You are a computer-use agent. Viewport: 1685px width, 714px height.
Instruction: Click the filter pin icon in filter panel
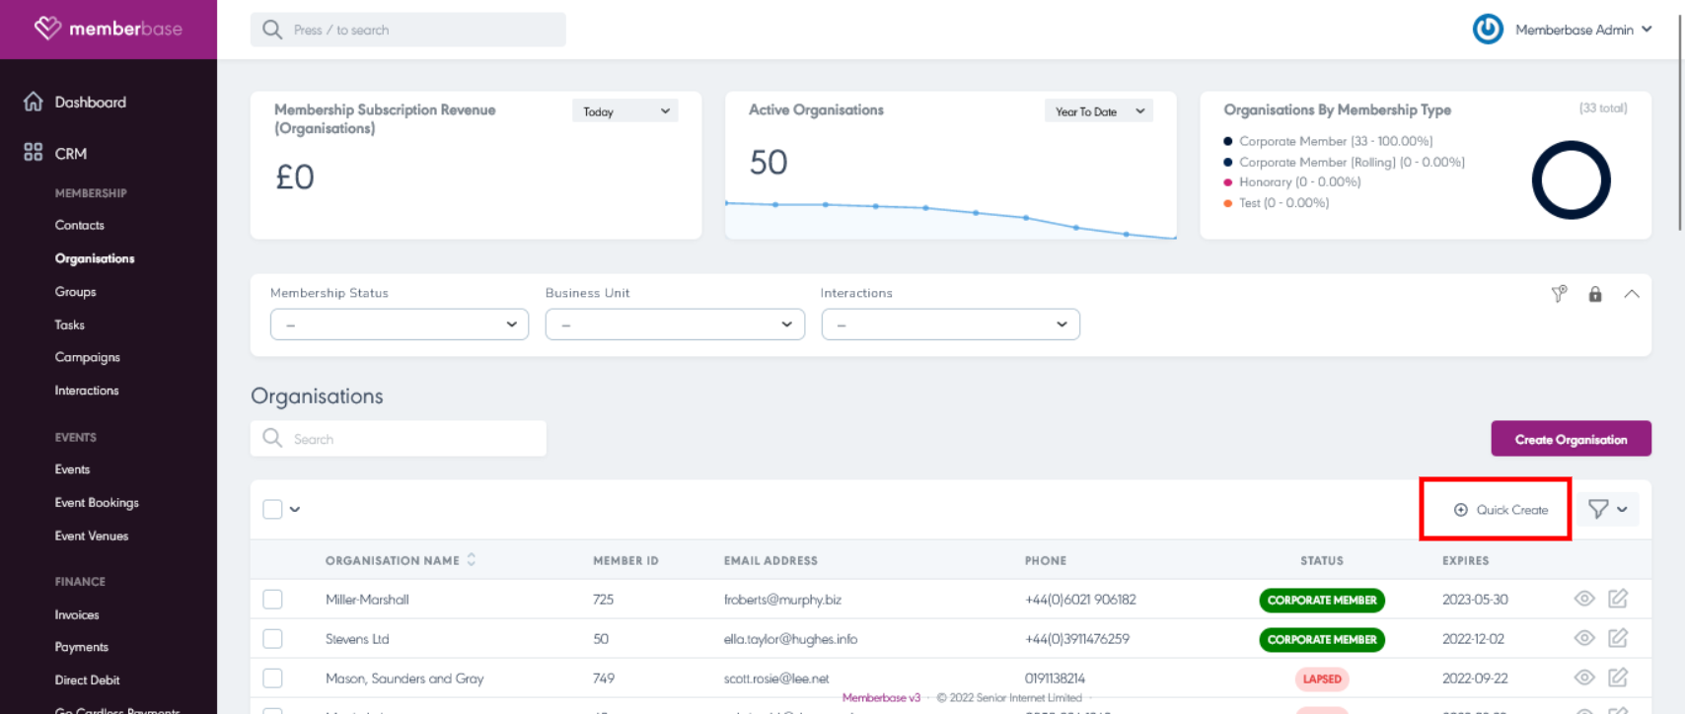pyautogui.click(x=1559, y=294)
